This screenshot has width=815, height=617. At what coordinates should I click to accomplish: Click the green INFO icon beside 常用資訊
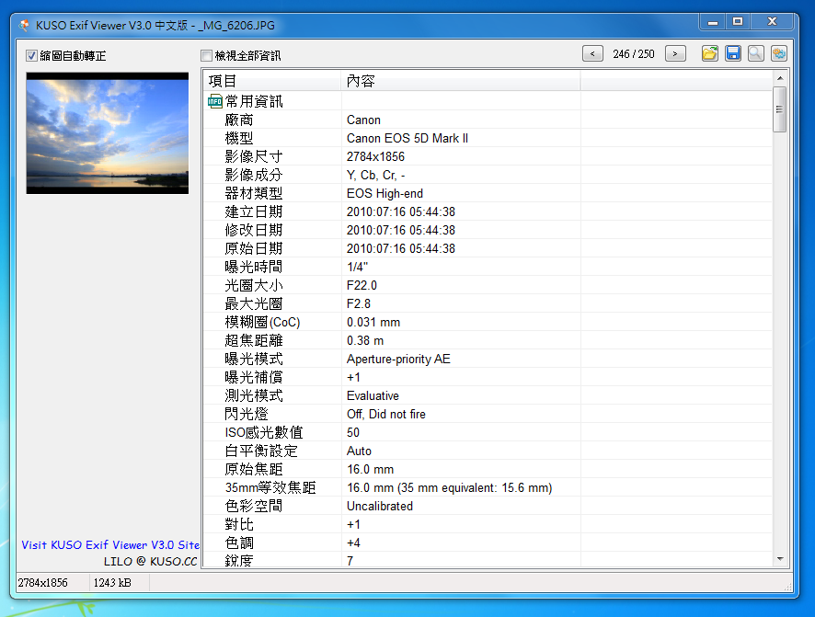pos(214,101)
